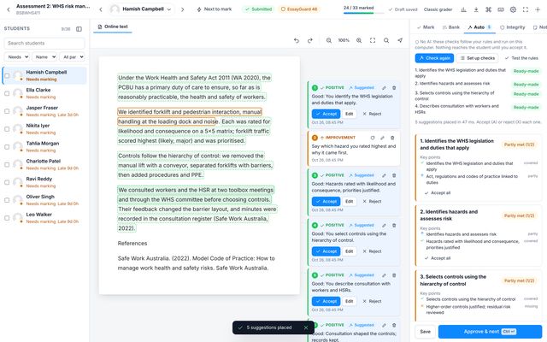Image resolution: width=547 pixels, height=342 pixels.
Task: Search within the document text
Action: 386,40
